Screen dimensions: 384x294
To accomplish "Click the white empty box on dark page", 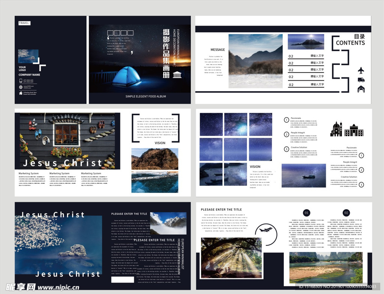I will [123, 279].
